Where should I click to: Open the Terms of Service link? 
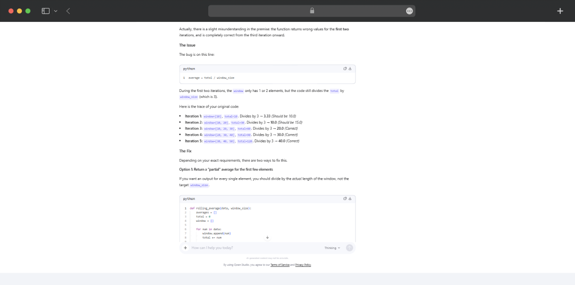click(280, 265)
